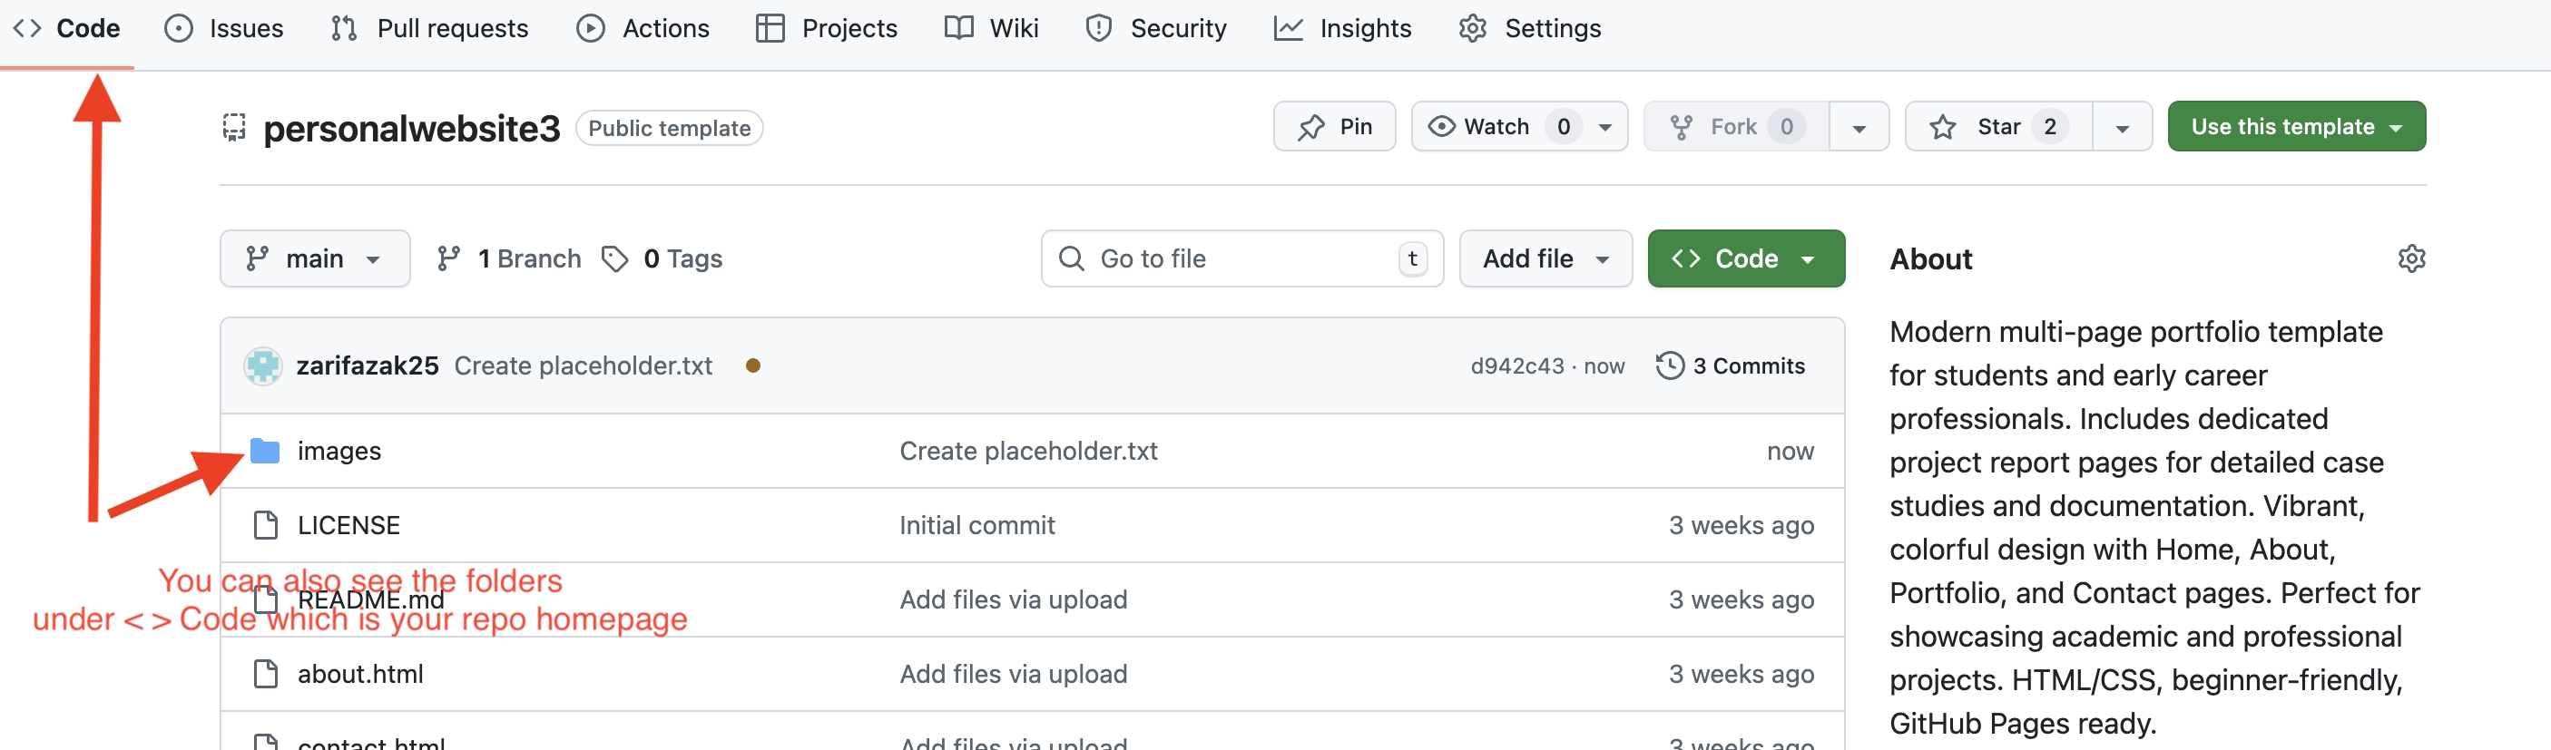Open the zarifazak25 author link
Screen dimensions: 2551x750
click(368, 366)
